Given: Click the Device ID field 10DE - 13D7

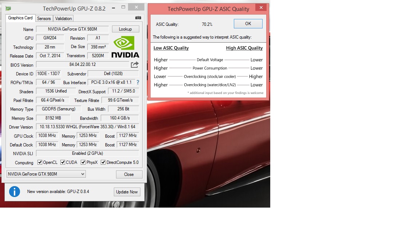Looking at the screenshot, I should coord(48,73).
